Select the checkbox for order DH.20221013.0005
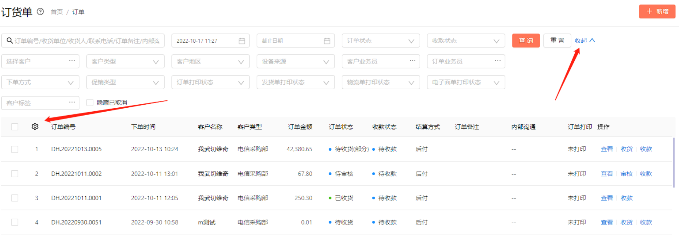The width and height of the screenshot is (679, 236). click(14, 149)
